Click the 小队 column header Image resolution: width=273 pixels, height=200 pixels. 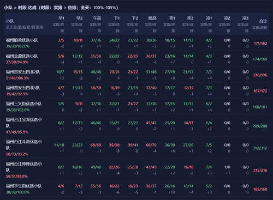(x=10, y=21)
